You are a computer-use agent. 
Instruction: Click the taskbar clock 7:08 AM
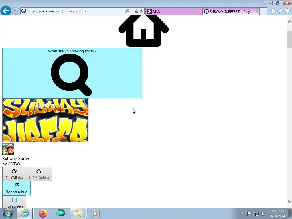coord(277,211)
